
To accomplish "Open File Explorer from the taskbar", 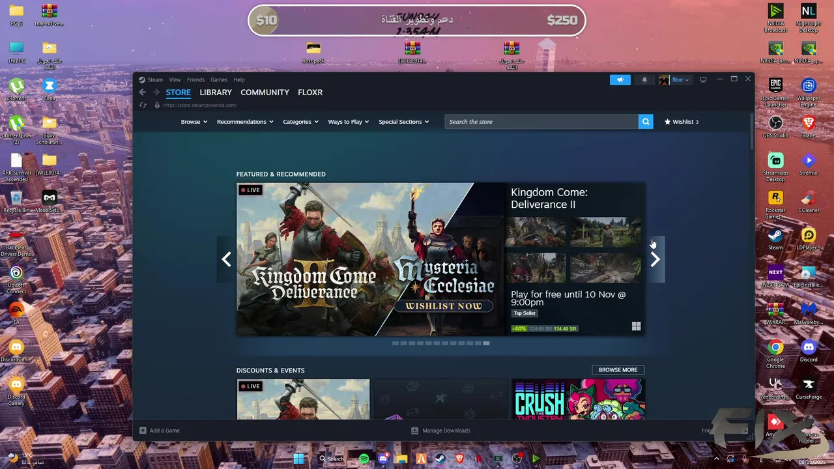I will (x=402, y=459).
